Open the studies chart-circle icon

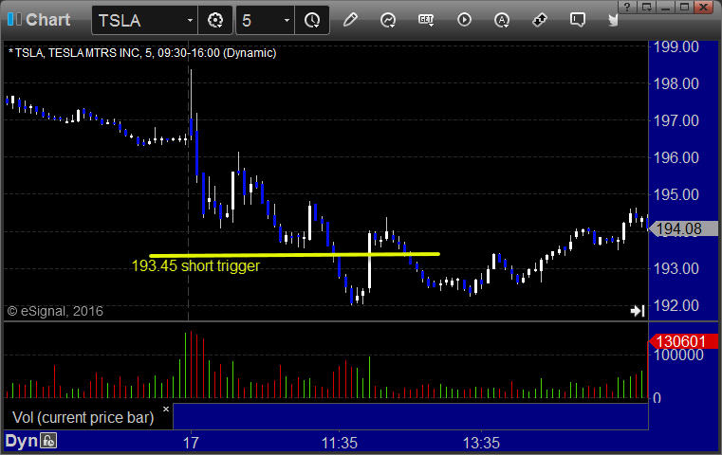[388, 20]
